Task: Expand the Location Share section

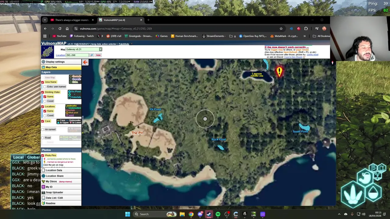Action: click(61, 176)
